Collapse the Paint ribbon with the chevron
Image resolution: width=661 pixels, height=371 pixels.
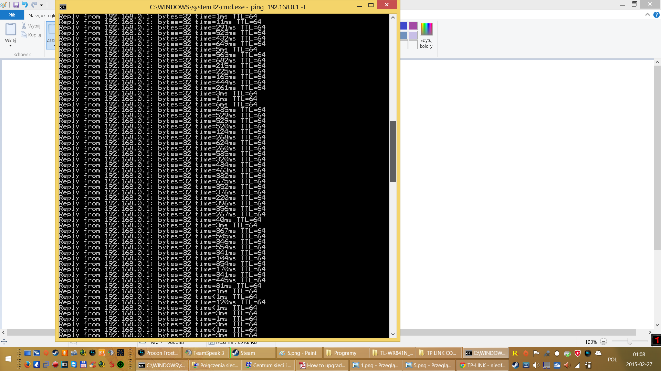pos(647,15)
